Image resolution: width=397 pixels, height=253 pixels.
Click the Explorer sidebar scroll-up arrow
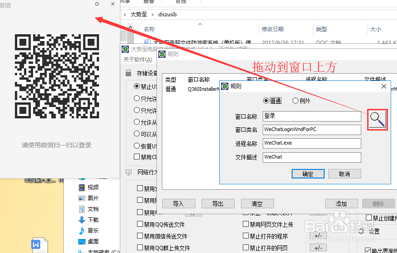(130, 27)
